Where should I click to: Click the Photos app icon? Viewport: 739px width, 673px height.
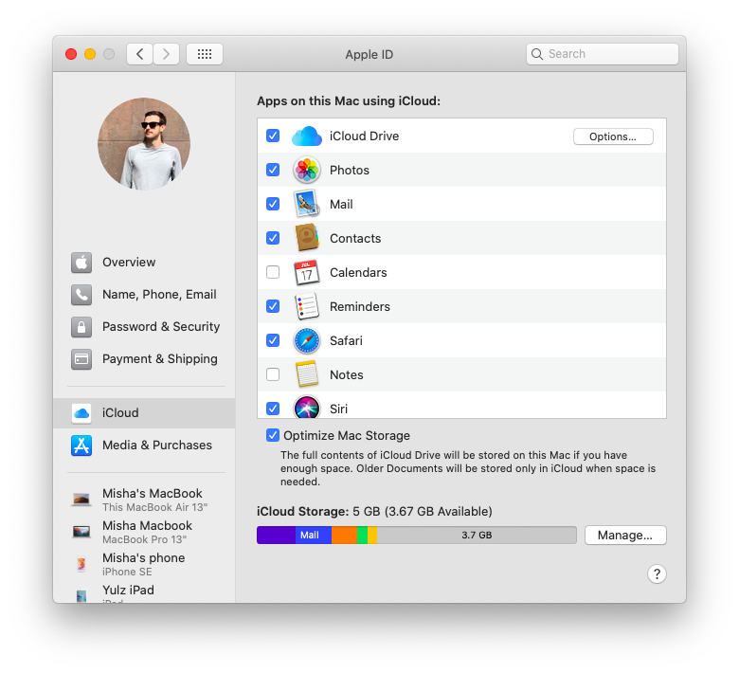click(x=307, y=171)
